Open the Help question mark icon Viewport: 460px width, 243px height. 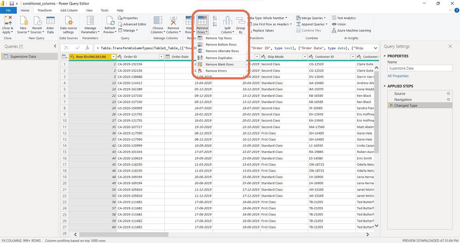[x=457, y=10]
